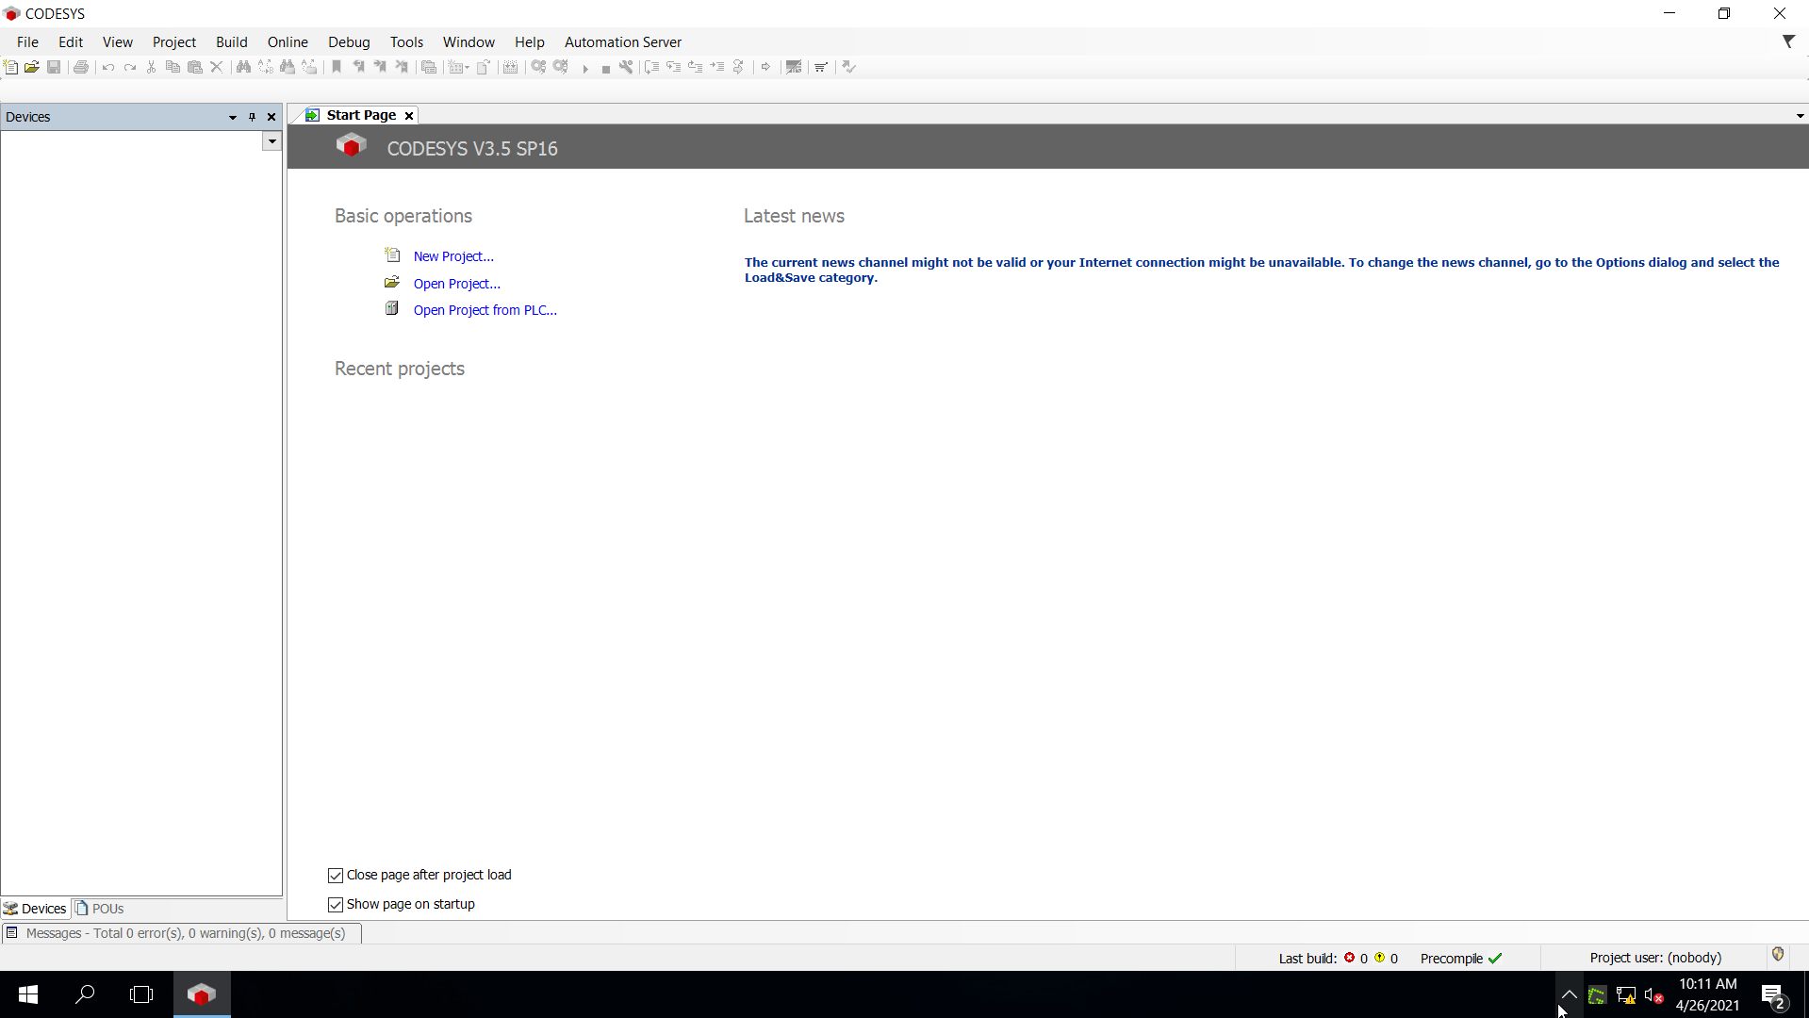Click CODESYS app icon in taskbar

202,994
